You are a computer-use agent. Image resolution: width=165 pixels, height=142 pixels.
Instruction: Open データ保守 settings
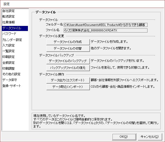click(9, 80)
